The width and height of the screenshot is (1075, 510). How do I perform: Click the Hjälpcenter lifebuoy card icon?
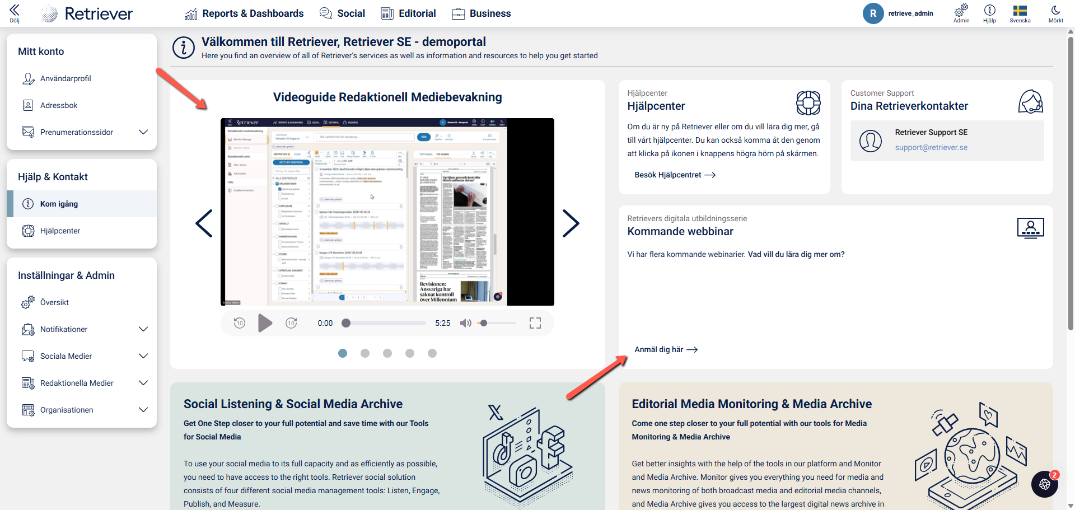point(808,103)
